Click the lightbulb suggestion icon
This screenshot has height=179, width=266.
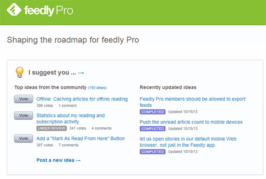[20, 72]
